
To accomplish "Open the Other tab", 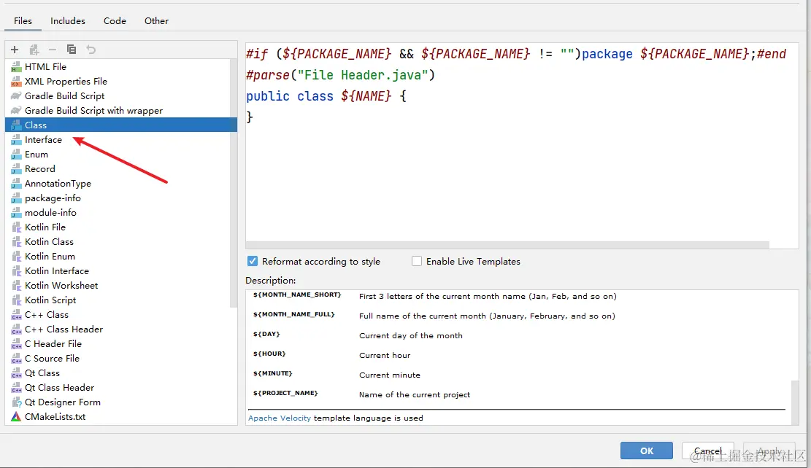I will coord(156,20).
